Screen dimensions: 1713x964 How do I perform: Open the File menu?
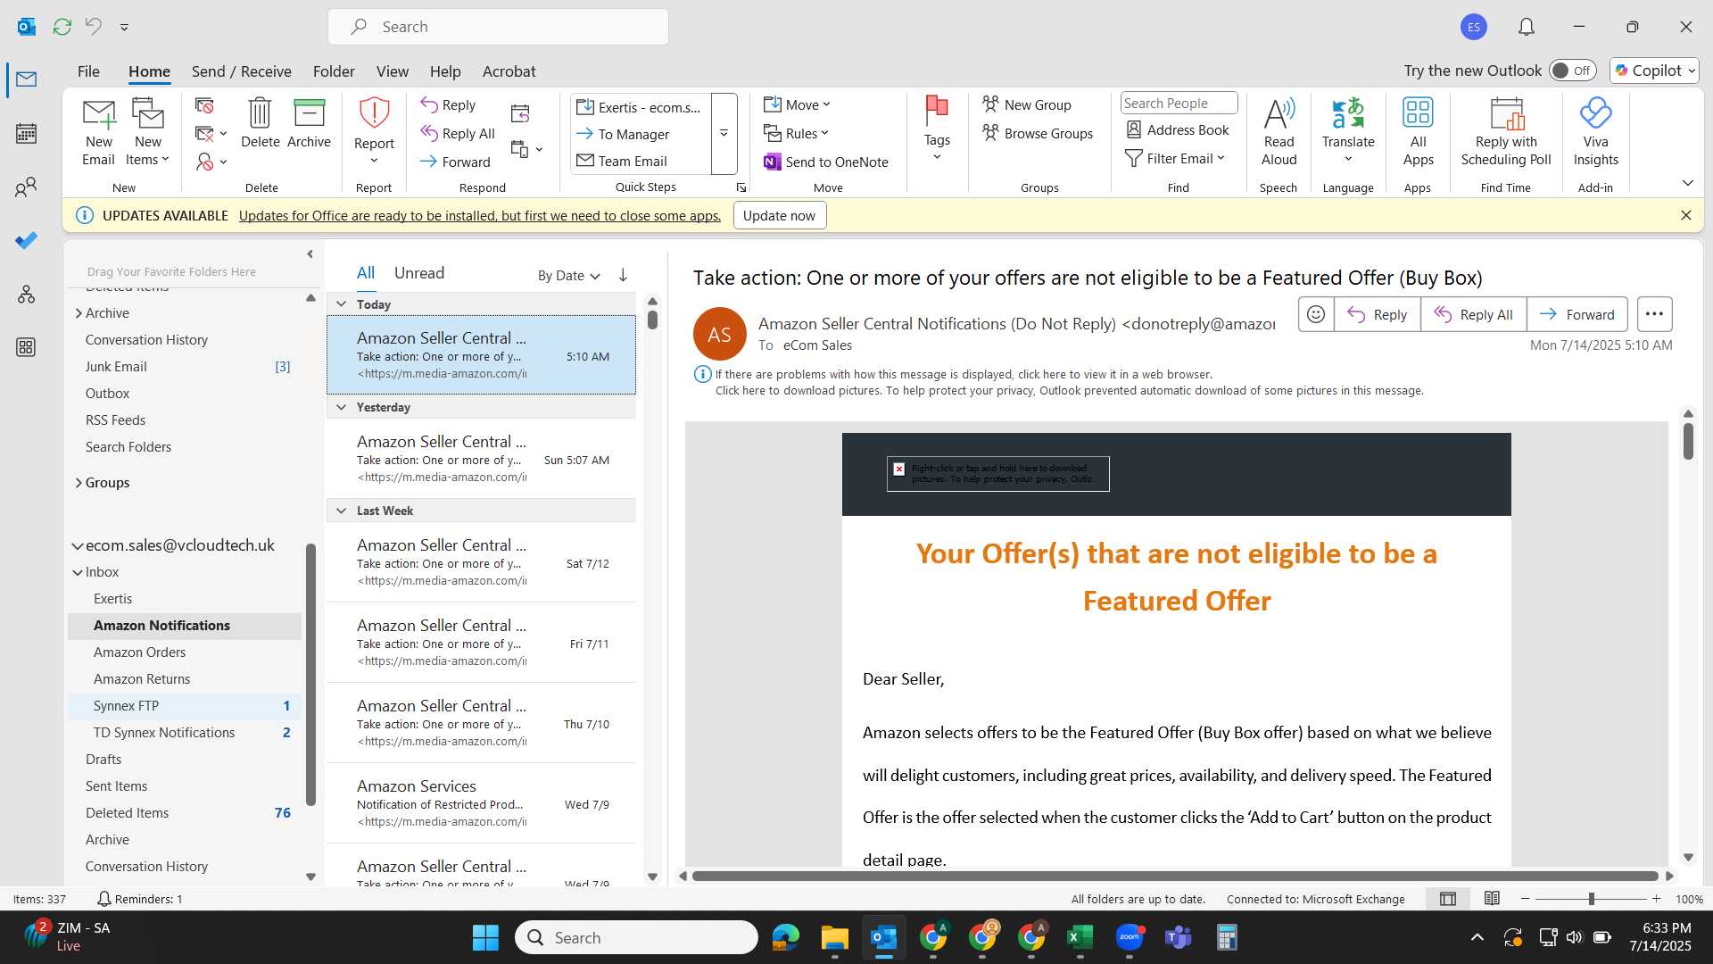click(x=88, y=71)
